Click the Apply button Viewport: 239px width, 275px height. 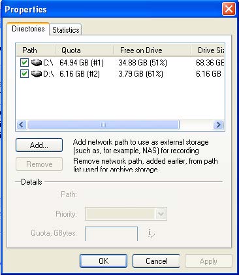coord(208,261)
